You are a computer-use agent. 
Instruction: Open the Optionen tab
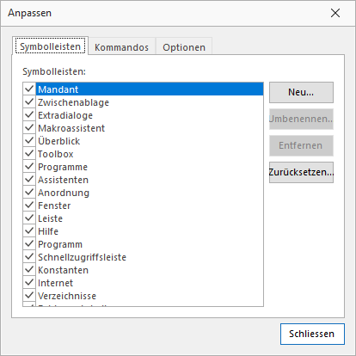tap(184, 47)
